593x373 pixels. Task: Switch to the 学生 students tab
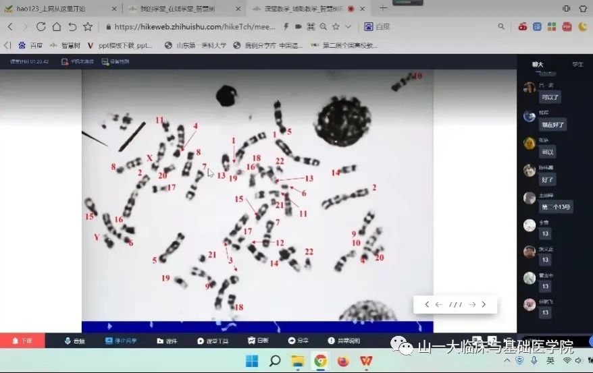(577, 65)
